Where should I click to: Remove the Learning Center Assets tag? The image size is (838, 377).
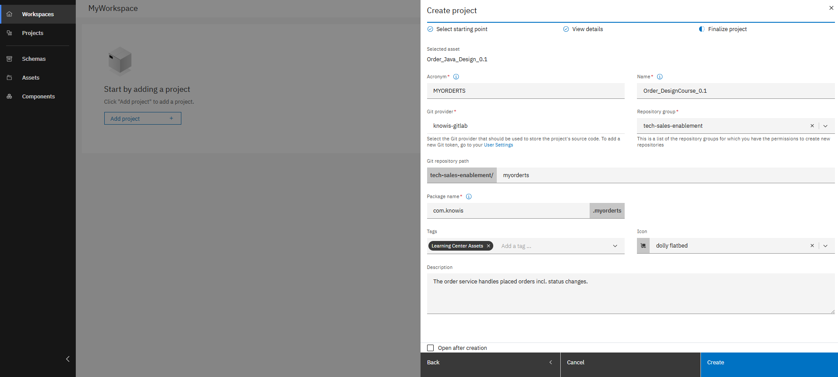(488, 246)
